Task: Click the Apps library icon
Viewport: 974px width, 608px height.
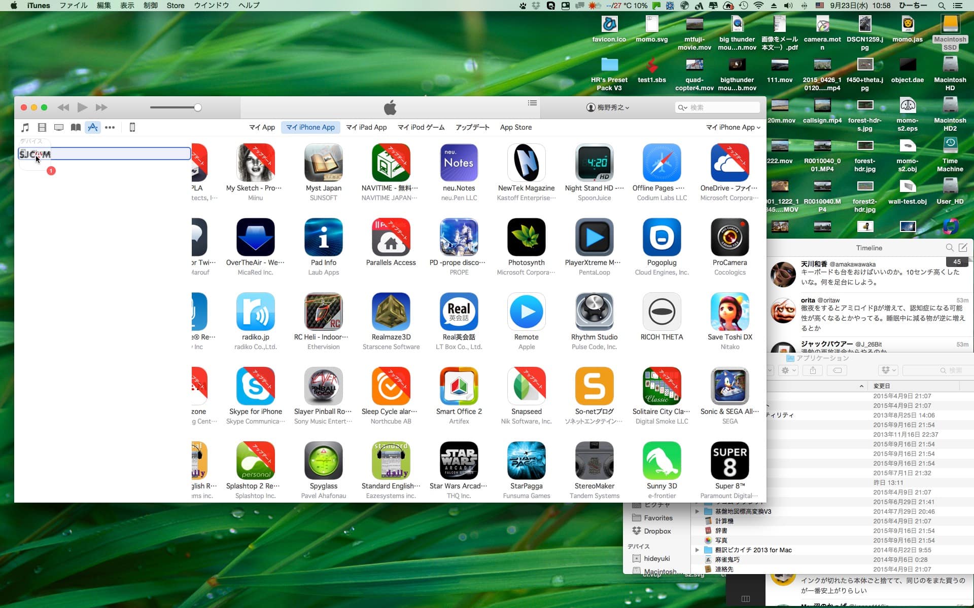Action: [x=92, y=128]
